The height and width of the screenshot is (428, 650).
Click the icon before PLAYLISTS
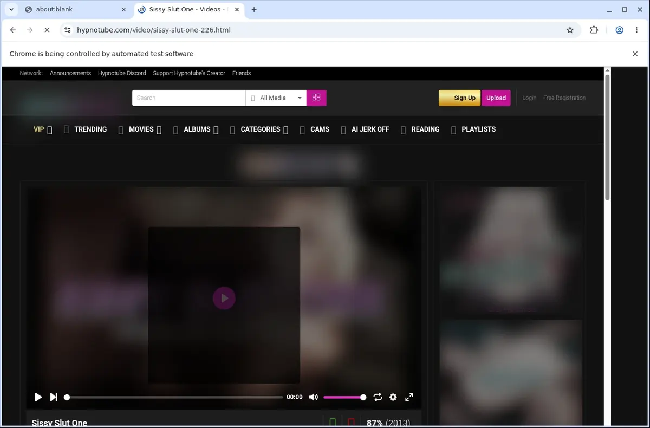(x=453, y=129)
